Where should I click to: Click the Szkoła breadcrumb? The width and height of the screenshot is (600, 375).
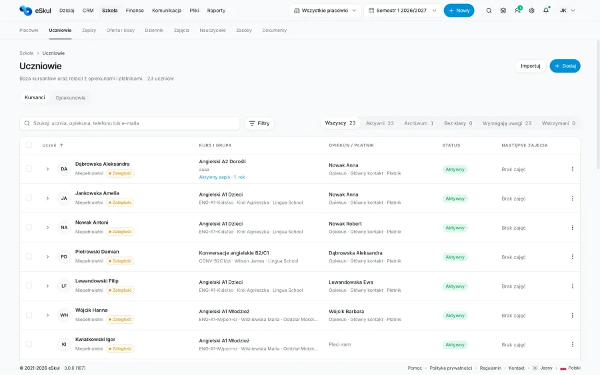click(x=27, y=53)
